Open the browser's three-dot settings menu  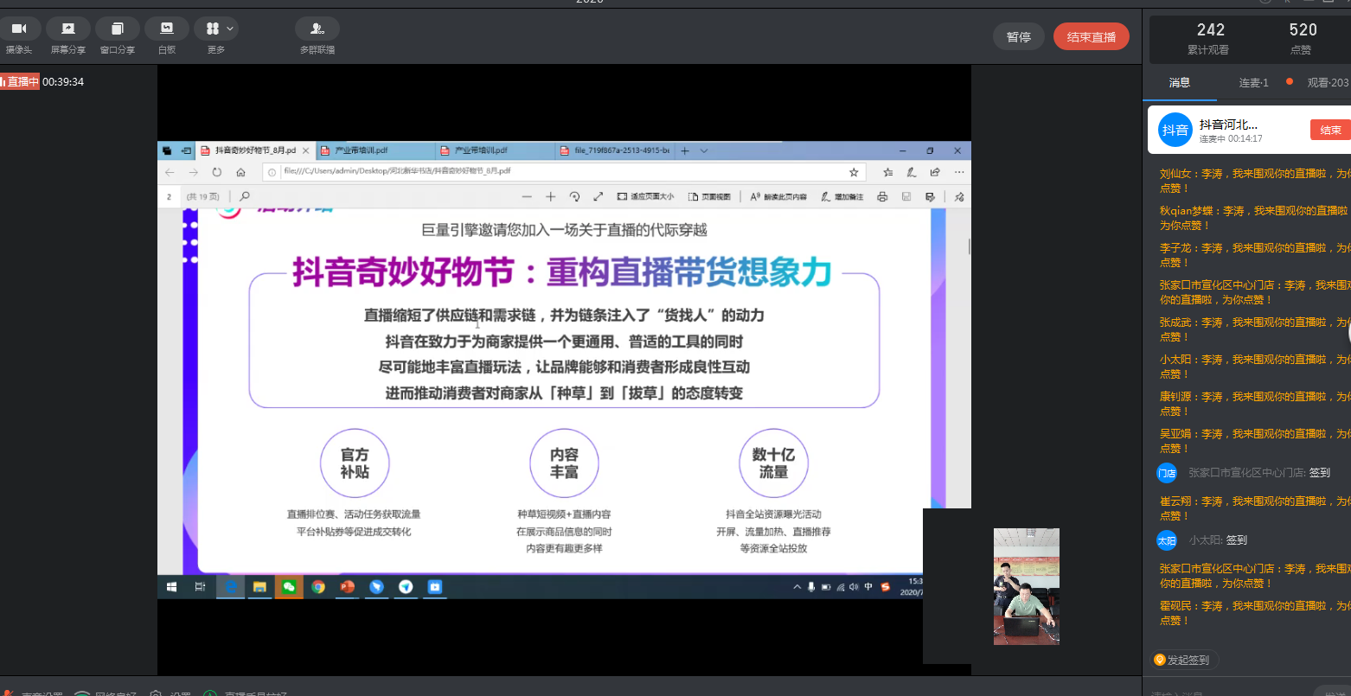(x=958, y=172)
